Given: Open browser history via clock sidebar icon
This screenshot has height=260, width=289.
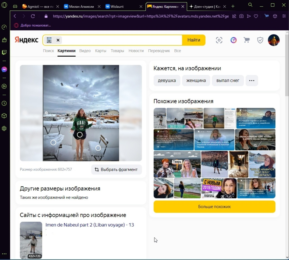Looking at the screenshot, I should (x=4, y=103).
